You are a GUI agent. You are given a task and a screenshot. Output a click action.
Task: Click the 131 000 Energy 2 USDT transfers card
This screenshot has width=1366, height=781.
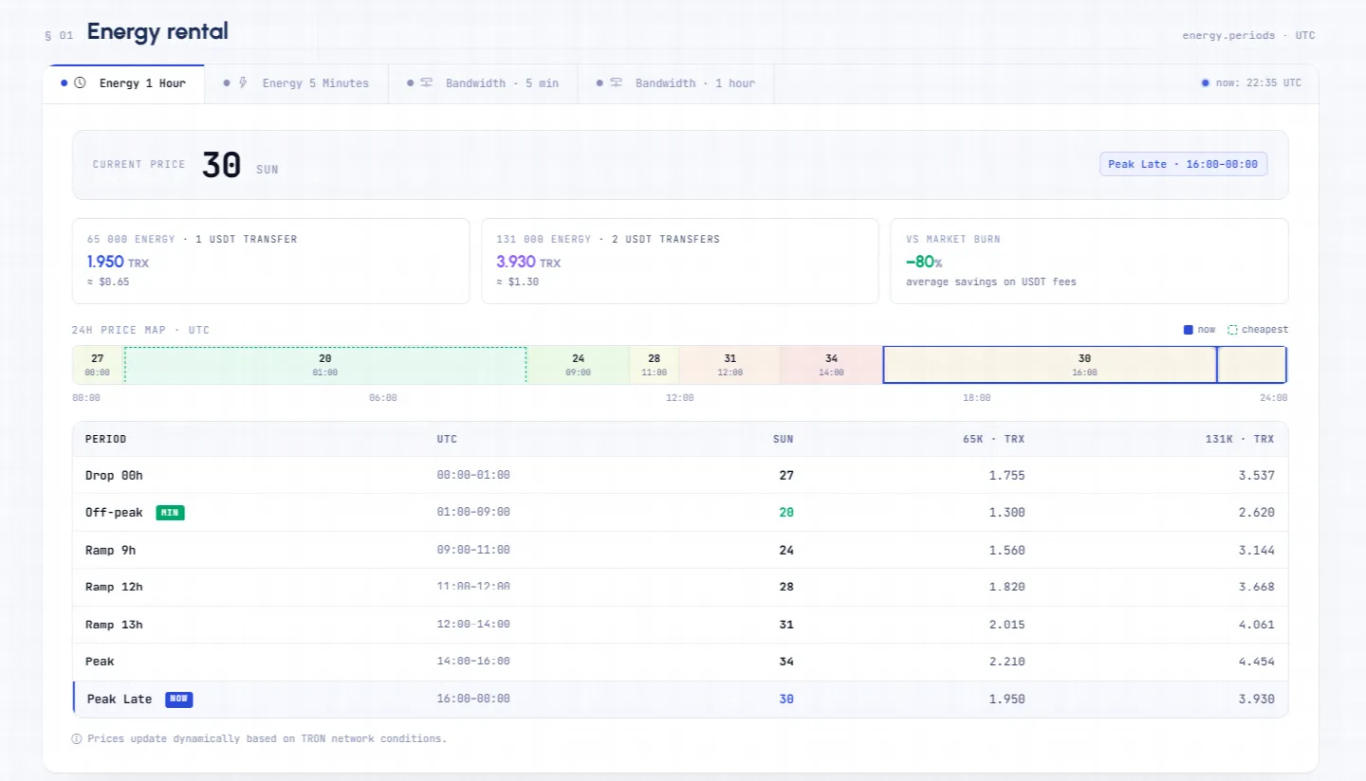coord(680,261)
